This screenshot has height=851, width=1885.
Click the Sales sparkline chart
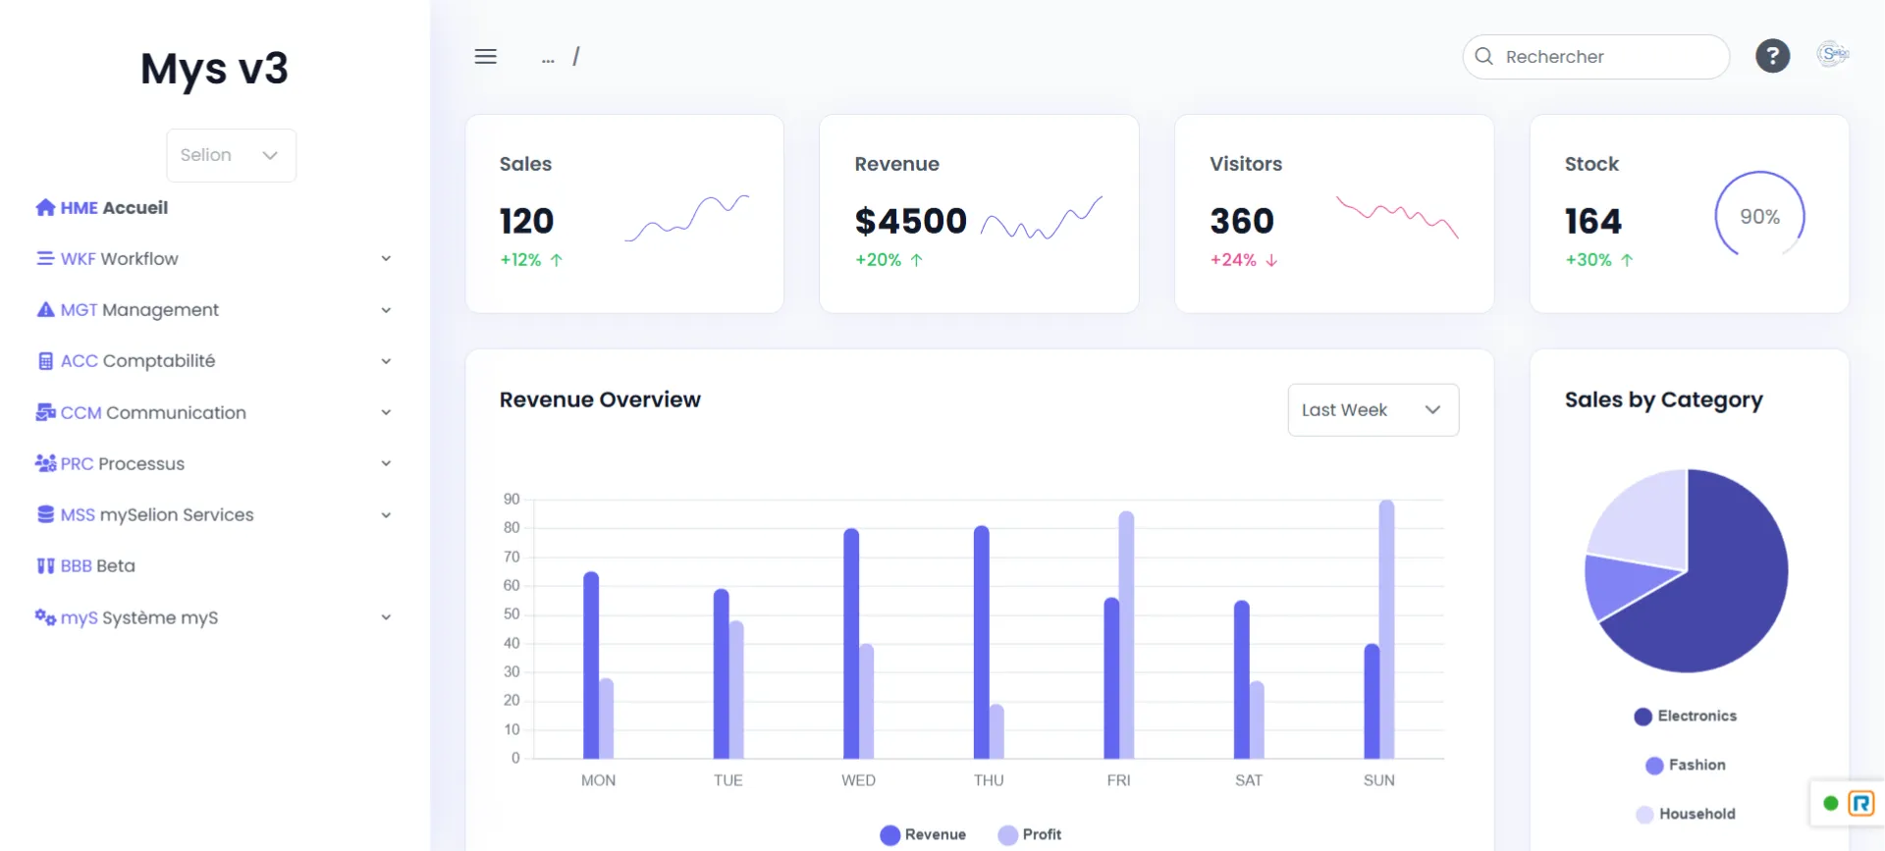[687, 218]
